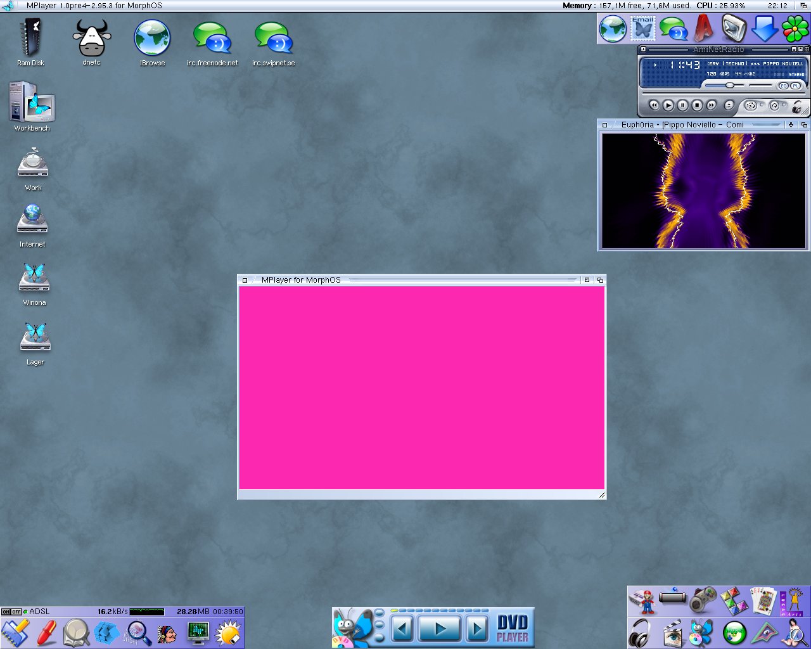Open the Email butterfly stamp icon
The image size is (811, 649).
tap(642, 29)
